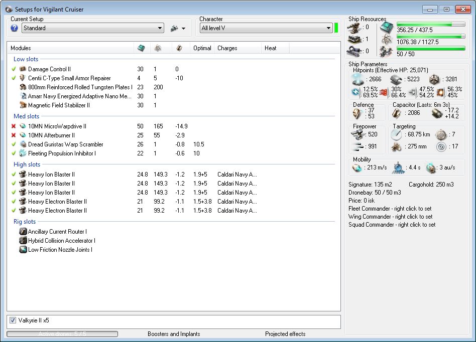Screen dimensions: 476x342
Task: Click the Damage Control II module icon
Action: pos(23,69)
